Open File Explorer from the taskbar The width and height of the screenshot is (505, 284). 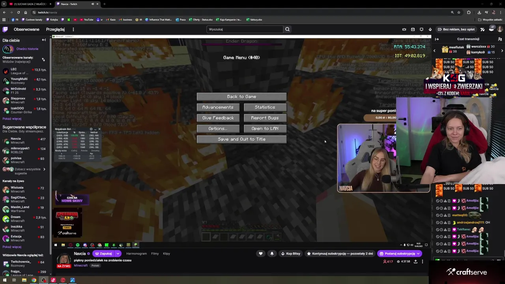tap(24, 280)
